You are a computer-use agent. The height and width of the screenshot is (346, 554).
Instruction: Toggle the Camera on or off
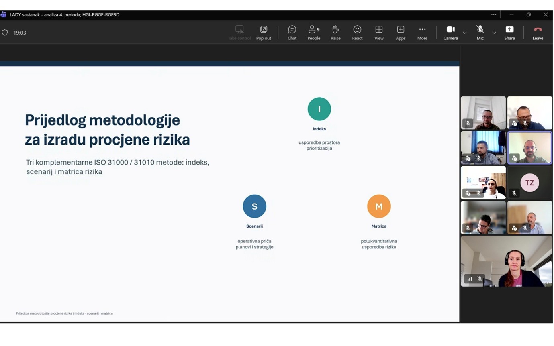click(x=450, y=33)
